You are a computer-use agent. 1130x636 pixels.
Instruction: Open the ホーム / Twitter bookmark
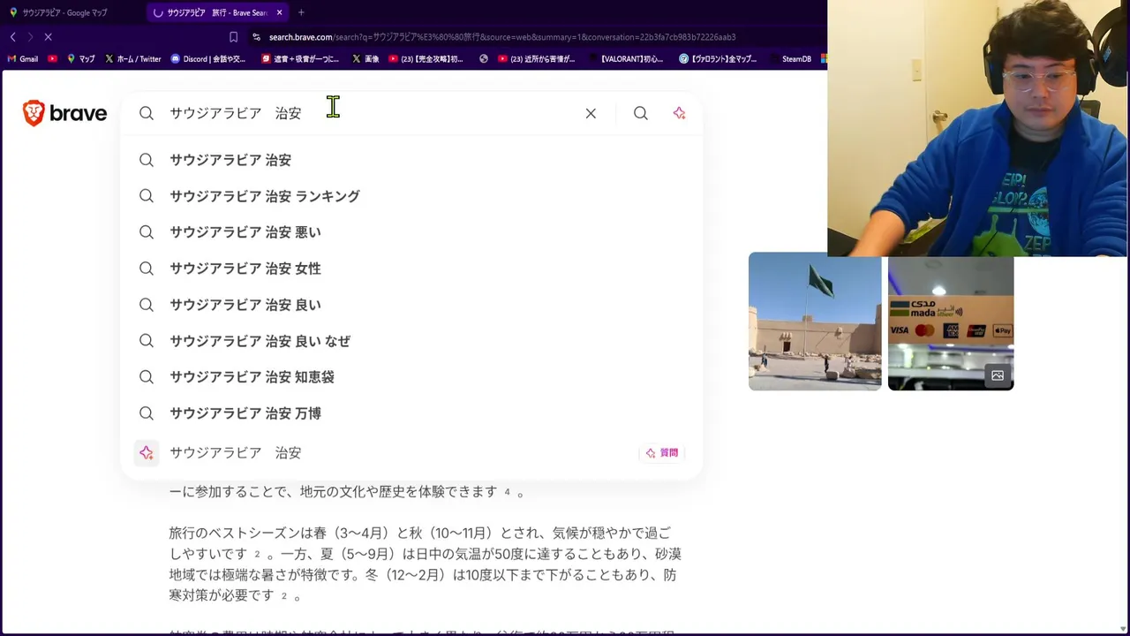133,59
